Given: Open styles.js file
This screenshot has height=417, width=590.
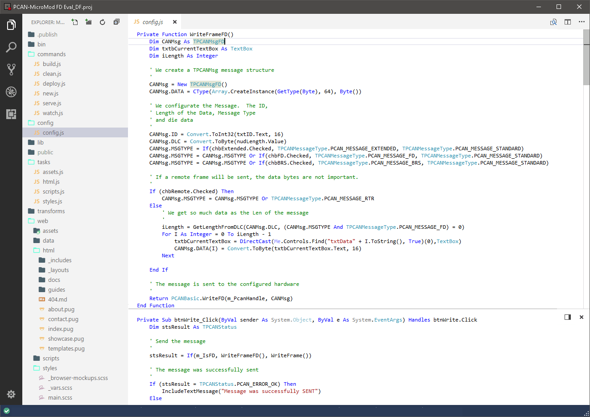Looking at the screenshot, I should [x=75, y=201].
